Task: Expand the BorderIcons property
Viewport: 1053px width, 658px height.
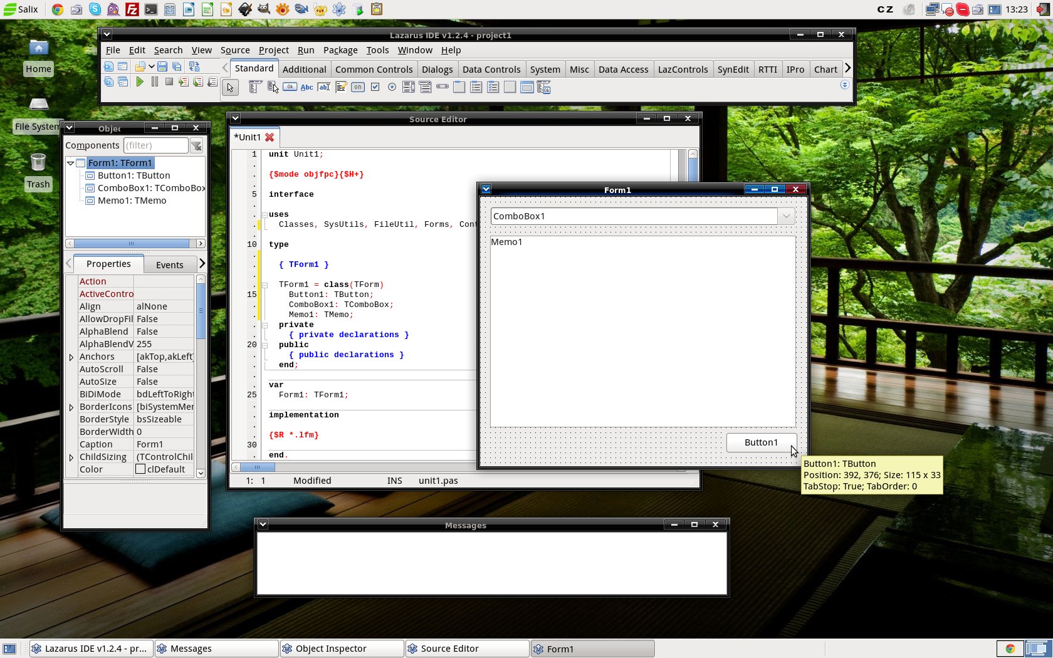Action: [71, 407]
